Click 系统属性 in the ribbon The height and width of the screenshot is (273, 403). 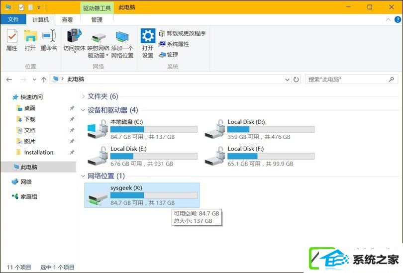tap(174, 44)
